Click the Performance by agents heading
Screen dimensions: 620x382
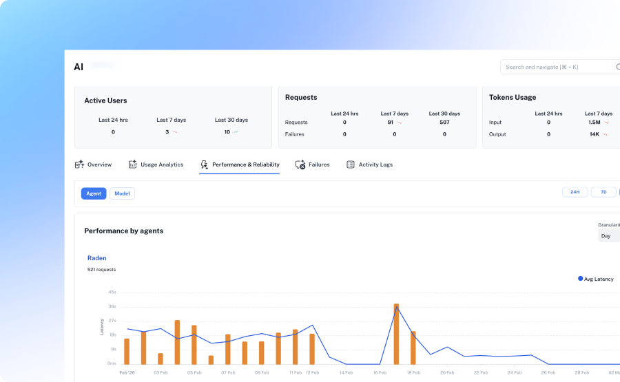[x=124, y=231]
